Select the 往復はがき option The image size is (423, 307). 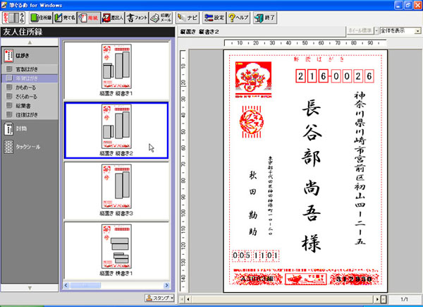click(x=28, y=114)
